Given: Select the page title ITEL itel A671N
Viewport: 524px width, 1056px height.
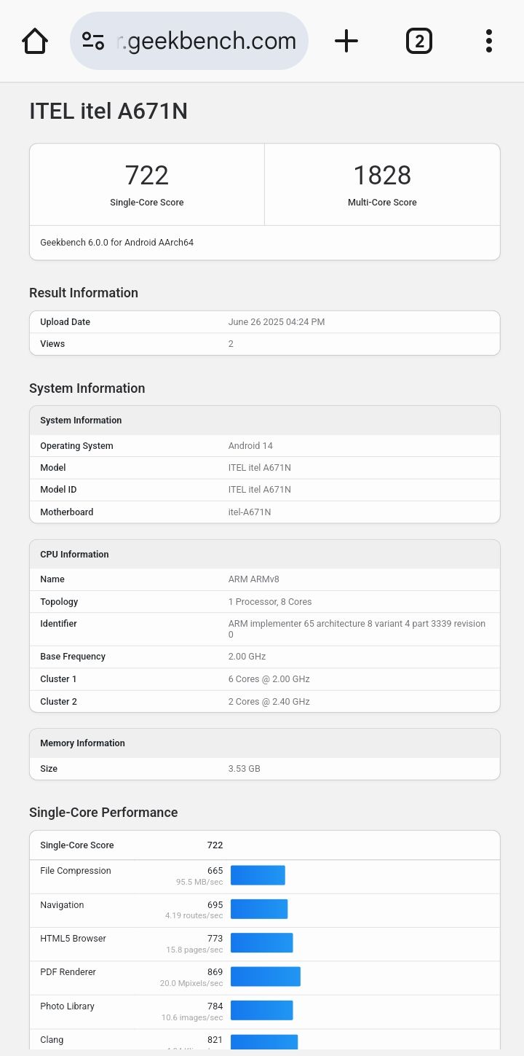Looking at the screenshot, I should tap(108, 112).
